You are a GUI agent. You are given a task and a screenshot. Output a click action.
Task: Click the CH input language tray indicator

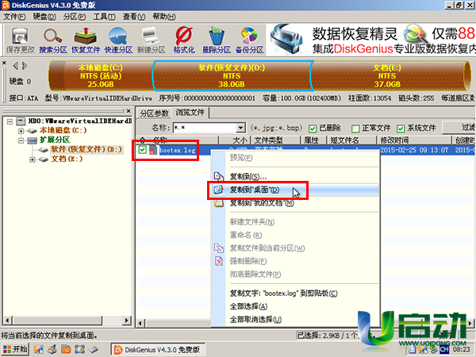pyautogui.click(x=443, y=349)
